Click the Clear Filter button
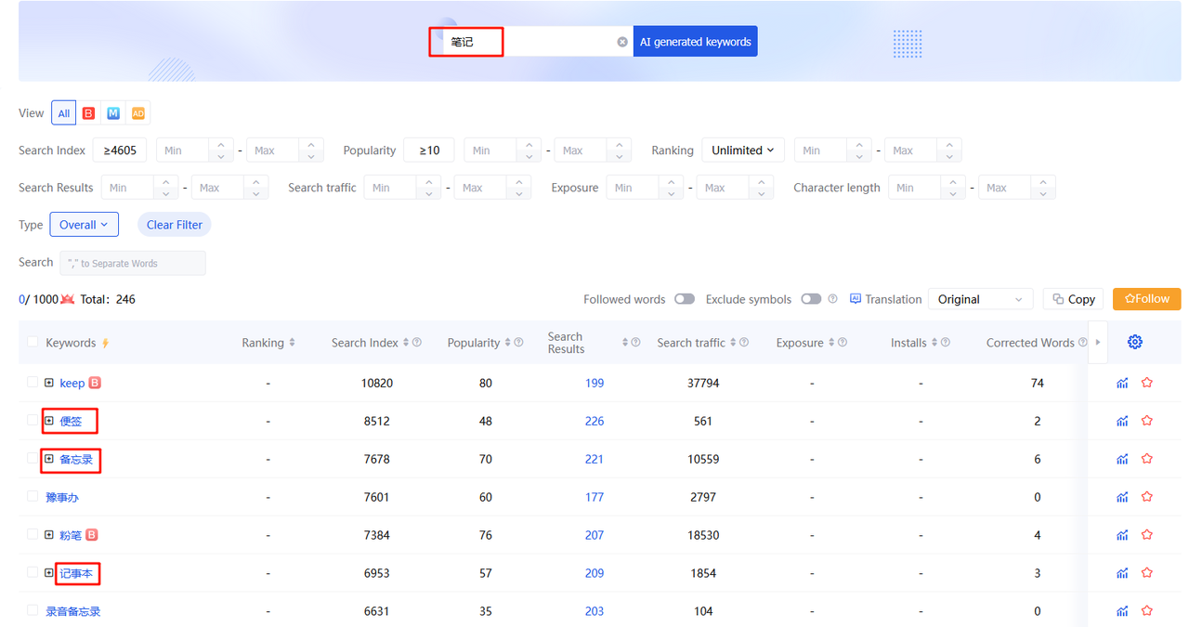Image resolution: width=1189 pixels, height=627 pixels. click(175, 225)
